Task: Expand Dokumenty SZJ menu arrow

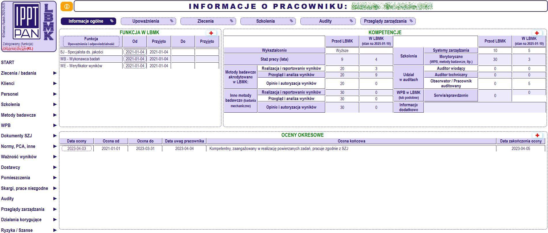Action: (55, 136)
